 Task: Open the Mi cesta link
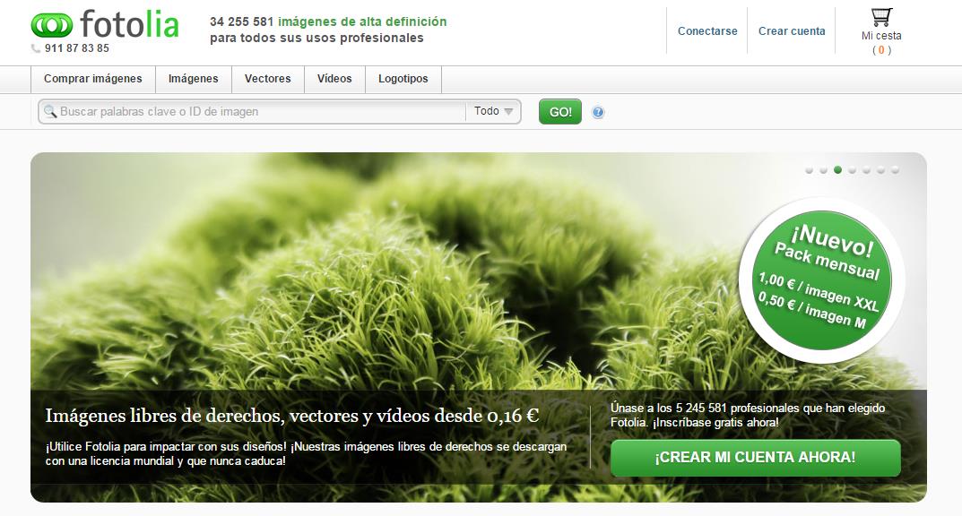[x=881, y=36]
